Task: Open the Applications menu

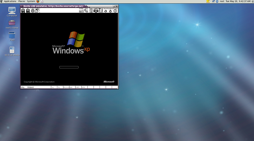Action: pos(10,1)
